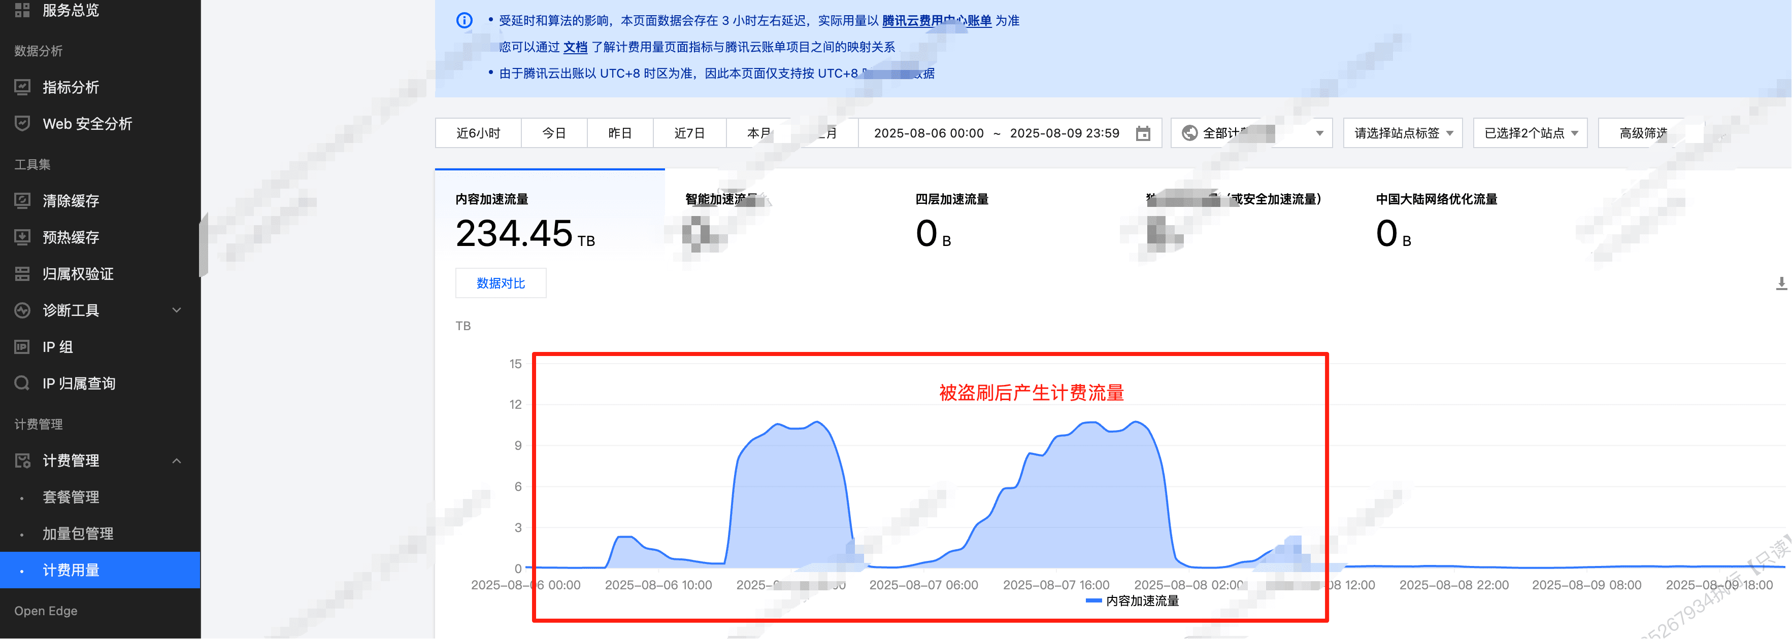Expand the 诊断工具 submenu
Viewport: 1792px width, 639px height.
click(176, 310)
